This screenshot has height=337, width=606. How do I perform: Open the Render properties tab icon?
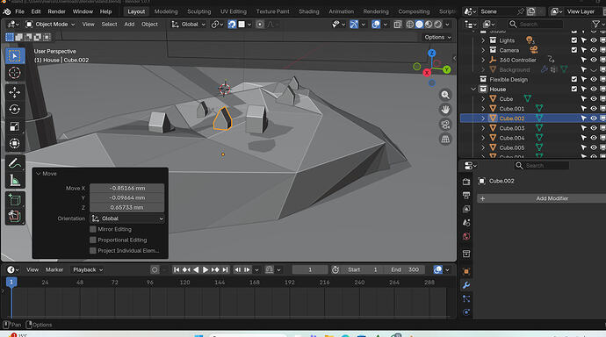click(x=466, y=182)
